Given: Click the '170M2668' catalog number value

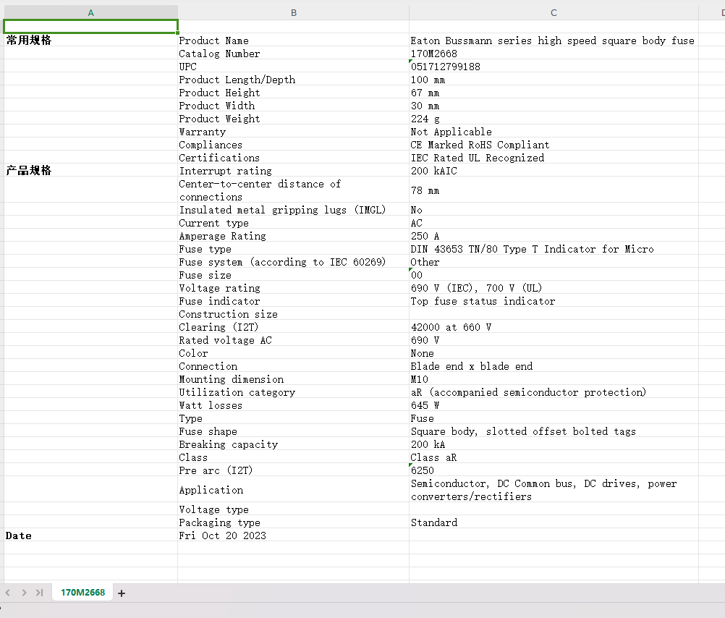Looking at the screenshot, I should click(554, 54).
